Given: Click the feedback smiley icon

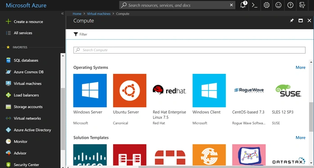Looking at the screenshot, I should pos(278,5).
